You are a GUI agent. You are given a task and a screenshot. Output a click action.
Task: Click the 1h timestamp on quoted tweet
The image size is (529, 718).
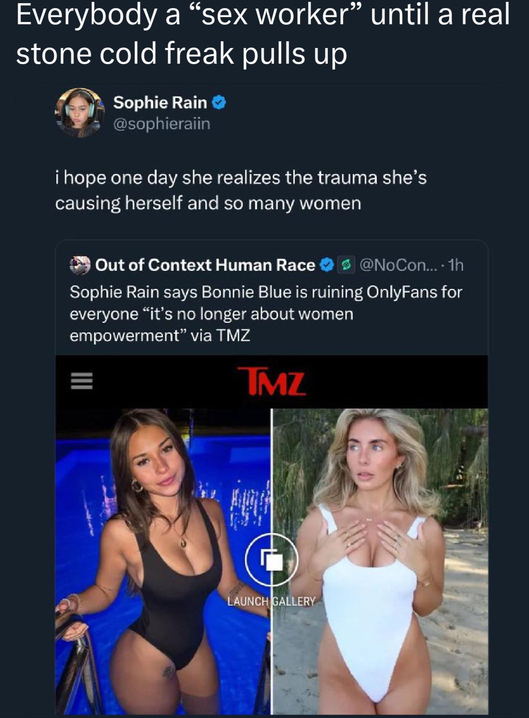(456, 265)
